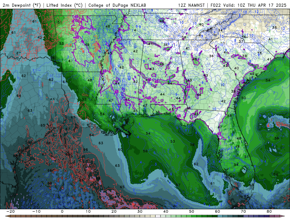Click the black '36' dewpoint value on map
The width and height of the screenshot is (290, 218).
click(211, 56)
